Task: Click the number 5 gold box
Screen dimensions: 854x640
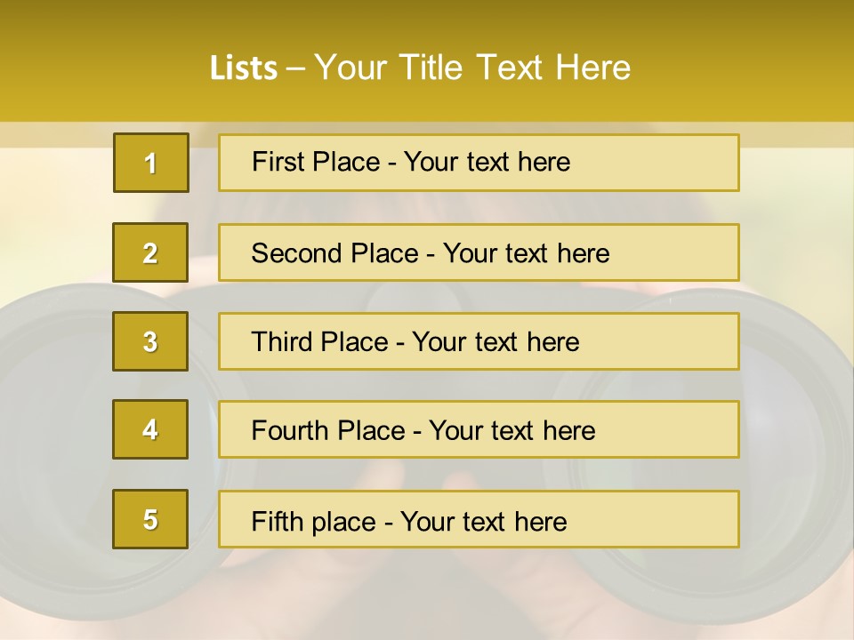Action: point(150,519)
